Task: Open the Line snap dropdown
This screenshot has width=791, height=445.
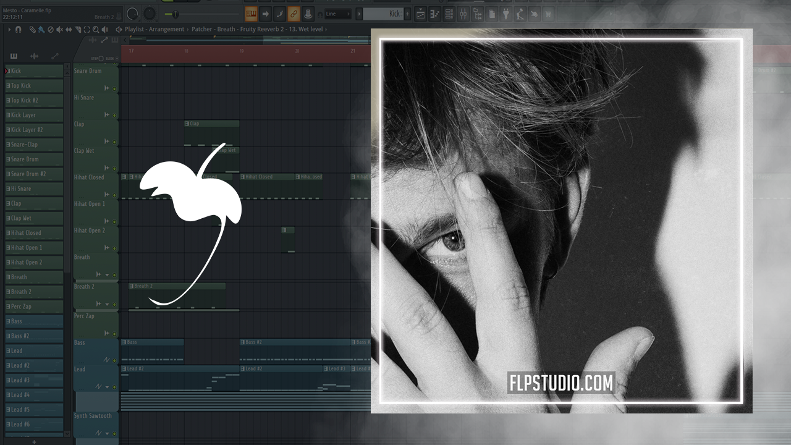Action: point(337,14)
